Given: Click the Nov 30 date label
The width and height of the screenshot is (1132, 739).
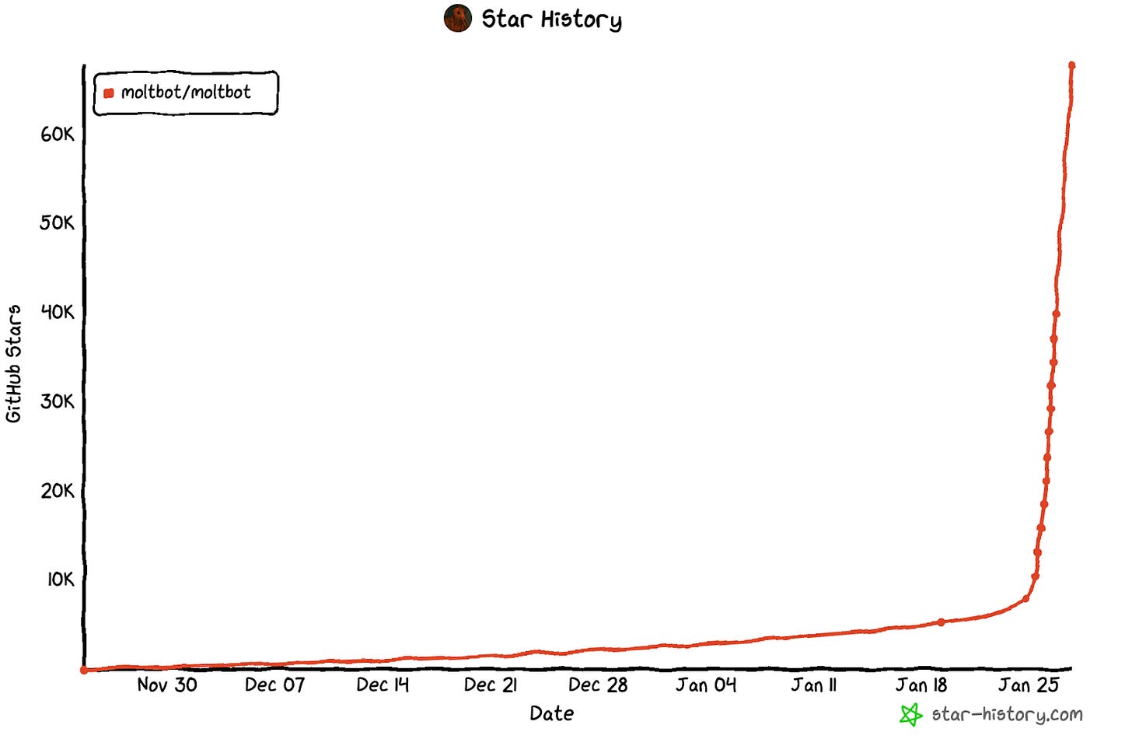Looking at the screenshot, I should click(167, 685).
